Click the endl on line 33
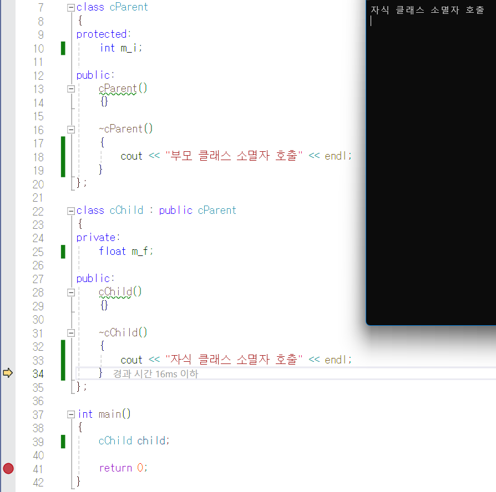Viewport: 496px width, 492px height. point(335,360)
